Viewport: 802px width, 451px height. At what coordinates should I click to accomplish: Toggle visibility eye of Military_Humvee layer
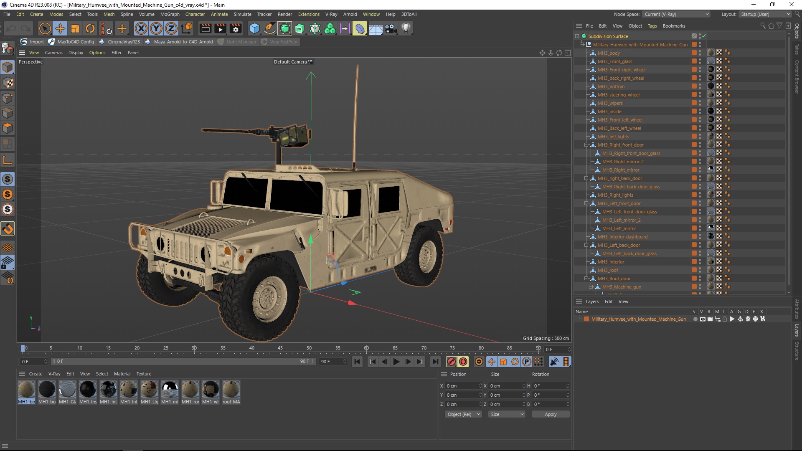703,319
